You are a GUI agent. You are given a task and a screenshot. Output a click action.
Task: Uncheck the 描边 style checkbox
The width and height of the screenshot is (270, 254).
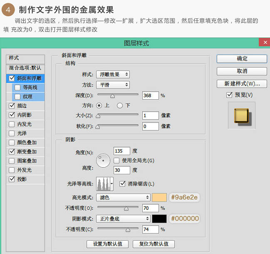[12, 106]
